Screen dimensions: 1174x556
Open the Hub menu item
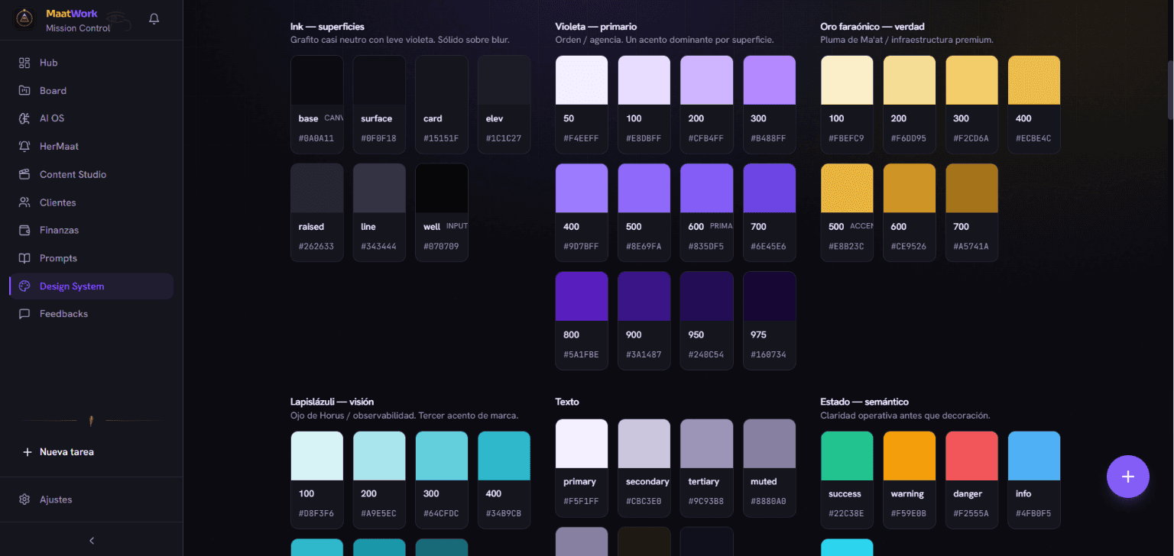92,63
